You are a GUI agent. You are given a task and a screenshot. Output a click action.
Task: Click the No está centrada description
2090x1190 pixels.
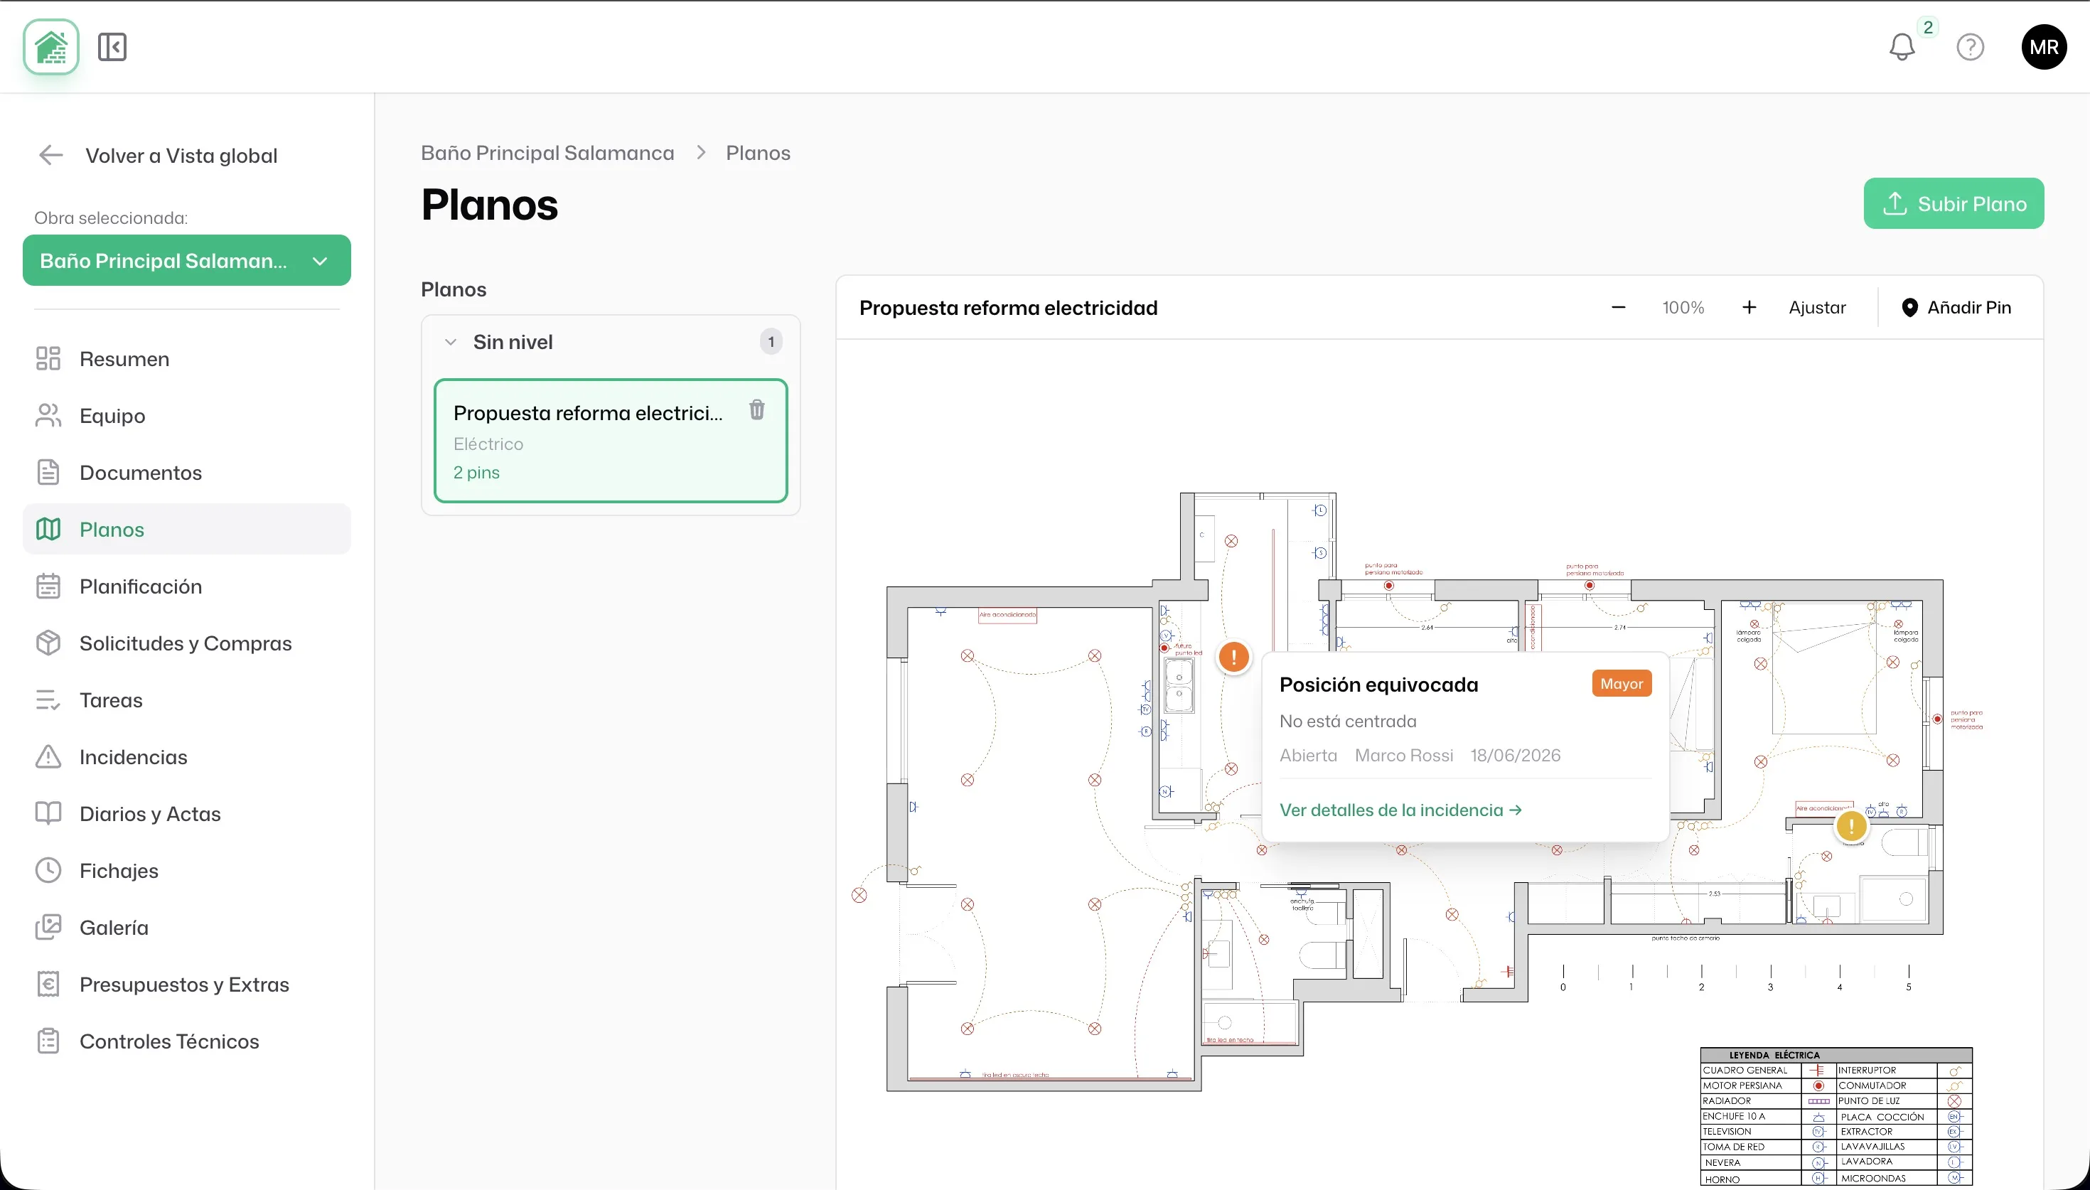point(1347,722)
